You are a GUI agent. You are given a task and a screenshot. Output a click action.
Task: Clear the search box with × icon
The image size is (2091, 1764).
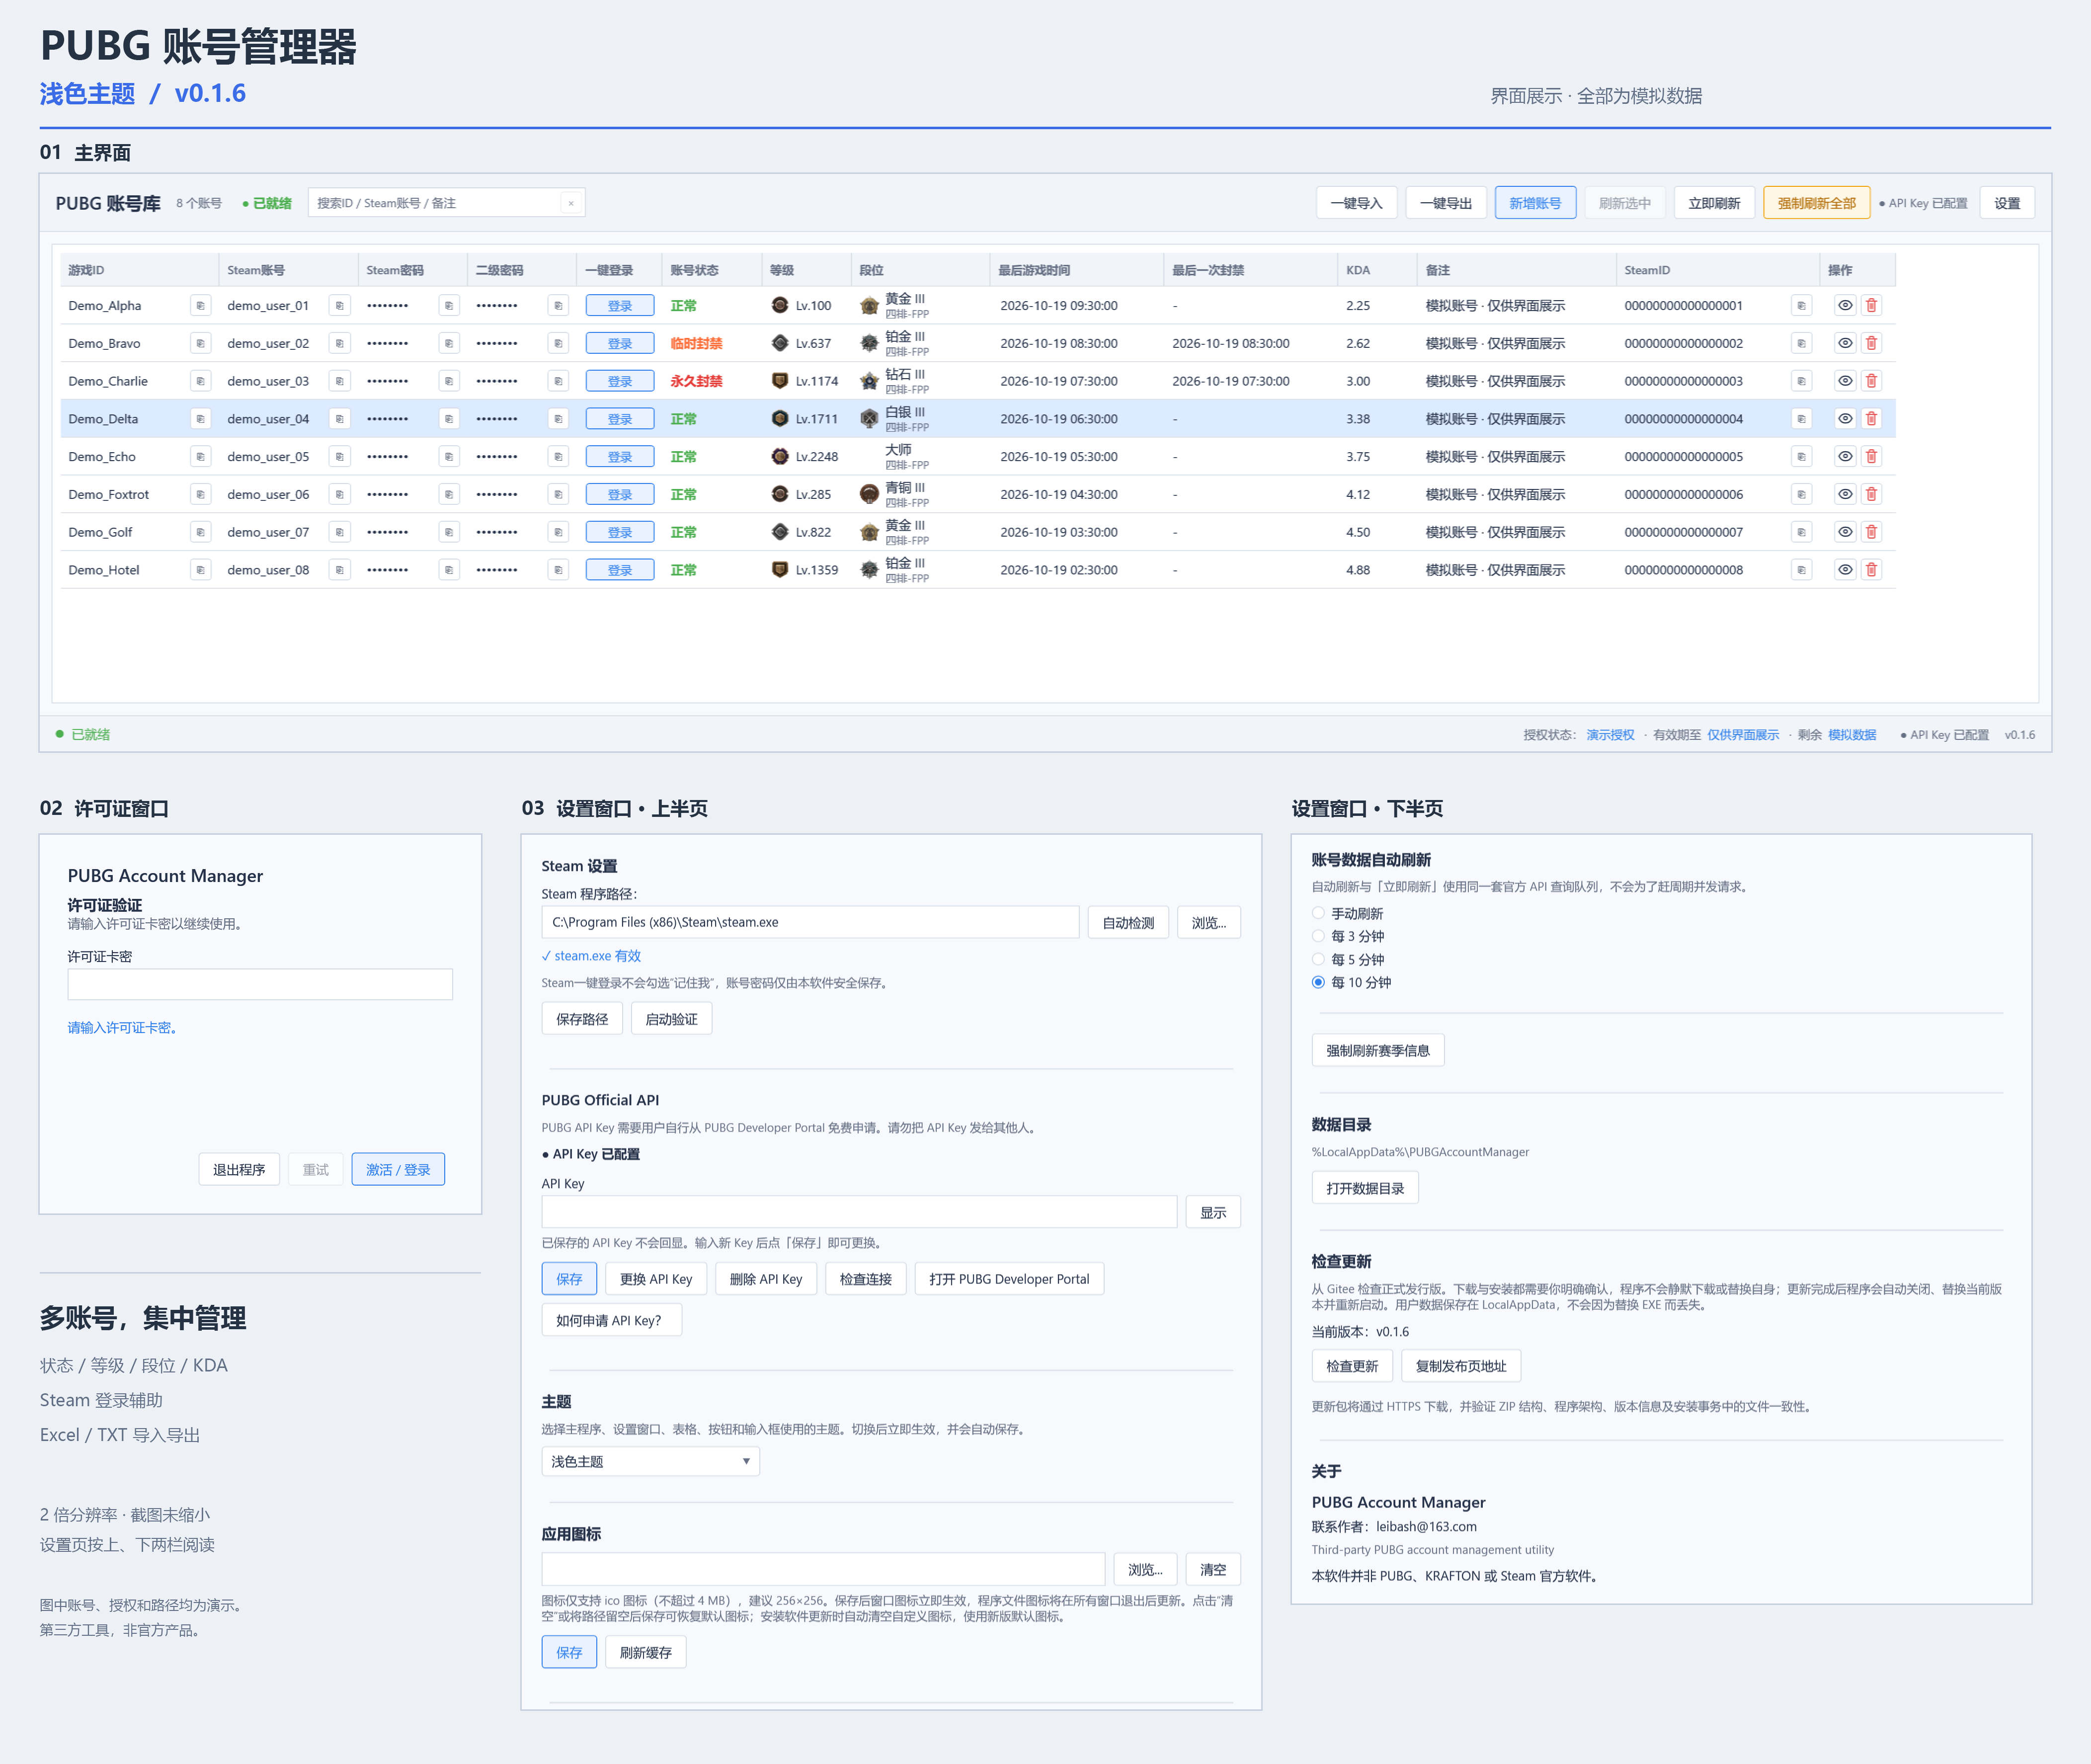coord(571,203)
